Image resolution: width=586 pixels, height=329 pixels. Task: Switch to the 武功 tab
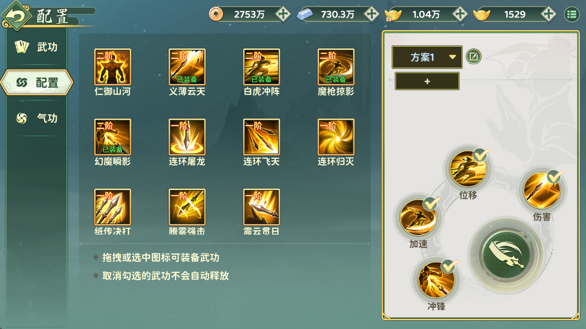(x=37, y=47)
